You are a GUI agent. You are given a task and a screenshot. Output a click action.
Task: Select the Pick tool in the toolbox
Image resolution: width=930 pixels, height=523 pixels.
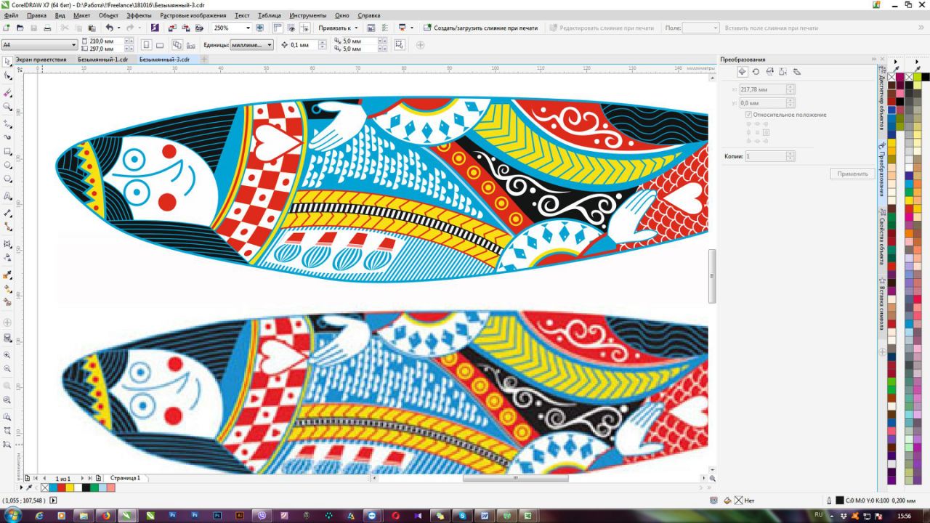coord(7,62)
